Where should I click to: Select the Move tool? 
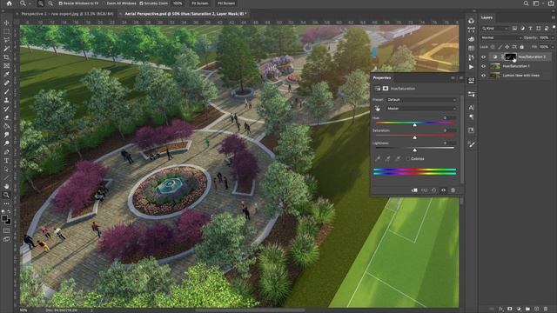[6, 23]
